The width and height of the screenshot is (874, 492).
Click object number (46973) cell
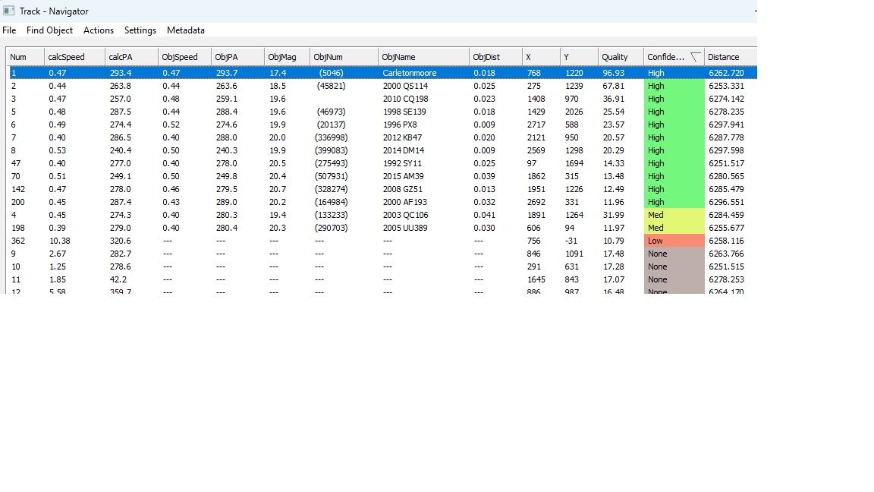pyautogui.click(x=331, y=112)
